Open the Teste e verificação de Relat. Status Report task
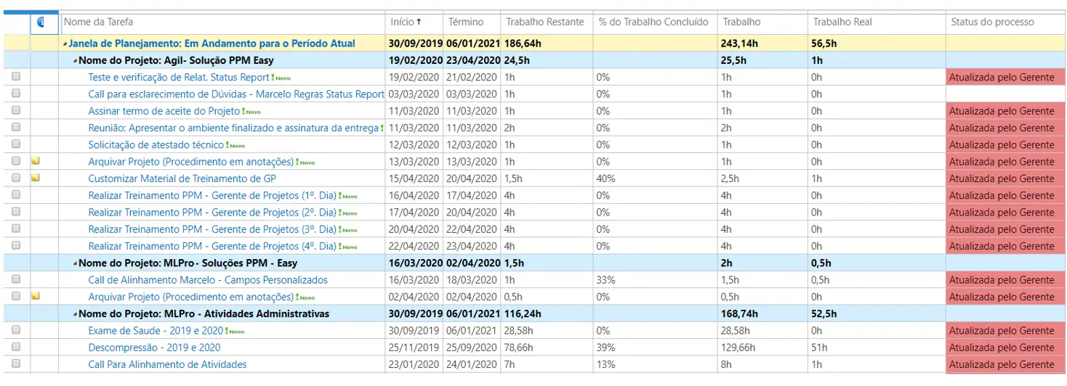The width and height of the screenshot is (1067, 386). click(x=179, y=77)
